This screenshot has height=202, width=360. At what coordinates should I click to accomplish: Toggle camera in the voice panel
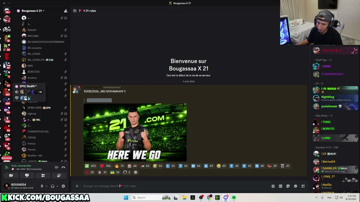click(x=11, y=175)
